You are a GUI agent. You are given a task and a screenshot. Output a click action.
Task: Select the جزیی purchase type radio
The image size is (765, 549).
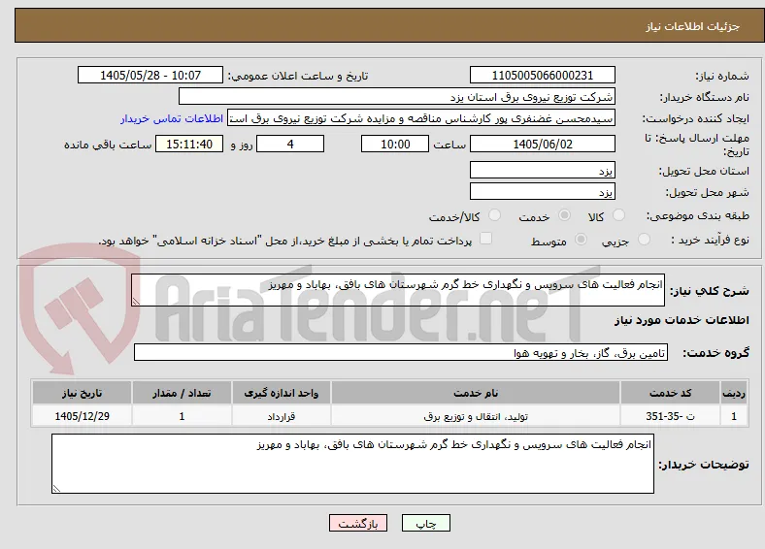(x=644, y=239)
